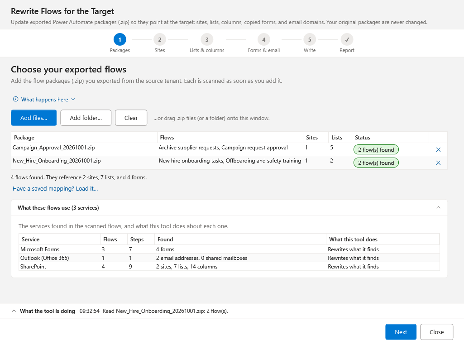Click Lists count 5 for Campaign_Approval
Image resolution: width=464 pixels, height=345 pixels.
(332, 147)
